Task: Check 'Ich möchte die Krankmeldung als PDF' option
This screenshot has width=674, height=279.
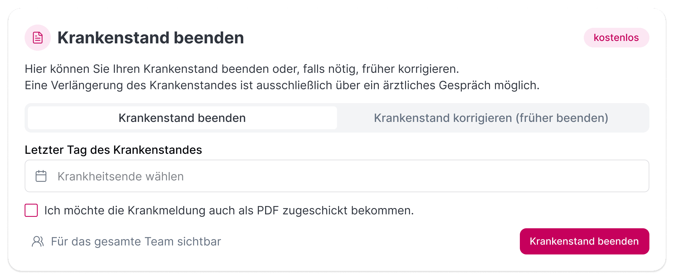Action: [x=31, y=210]
